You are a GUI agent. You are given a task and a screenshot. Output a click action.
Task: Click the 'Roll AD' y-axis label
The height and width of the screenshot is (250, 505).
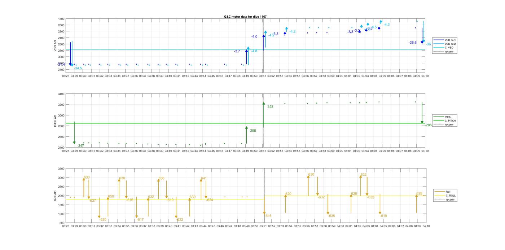point(55,196)
